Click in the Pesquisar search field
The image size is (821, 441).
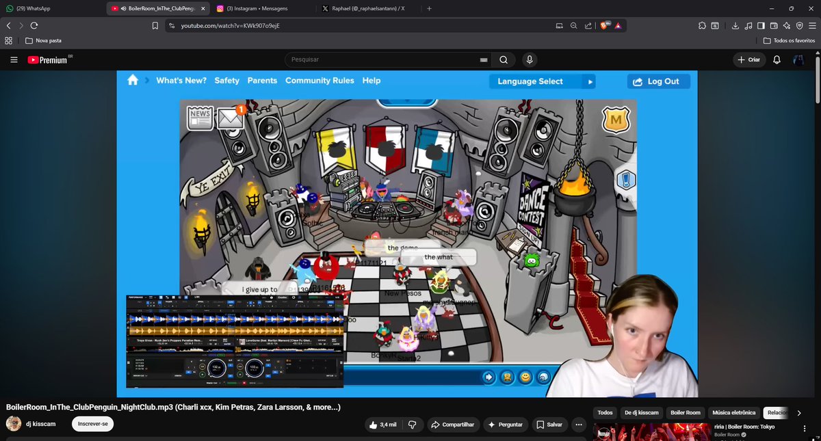coord(383,60)
